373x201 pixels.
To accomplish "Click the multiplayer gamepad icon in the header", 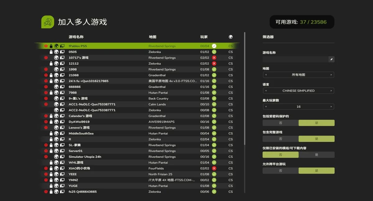I will 48,22.
